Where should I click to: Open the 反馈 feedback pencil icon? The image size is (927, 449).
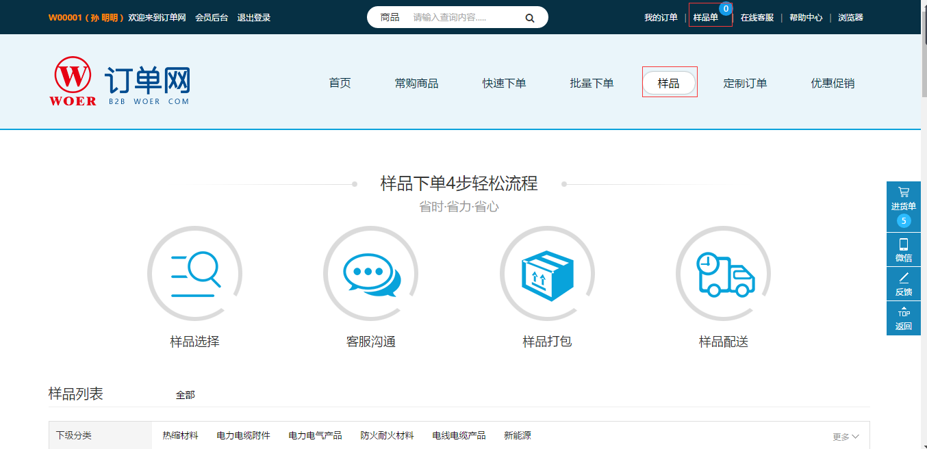tap(903, 281)
